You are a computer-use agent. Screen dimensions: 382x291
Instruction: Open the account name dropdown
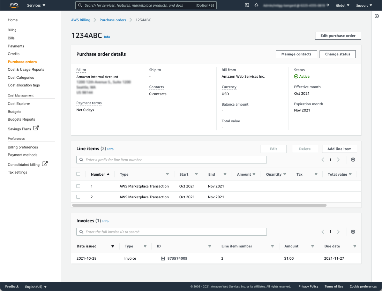(296, 5)
